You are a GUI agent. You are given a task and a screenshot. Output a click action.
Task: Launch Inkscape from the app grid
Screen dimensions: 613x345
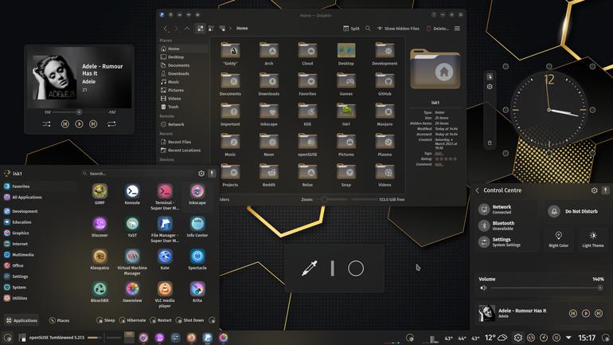pos(197,192)
